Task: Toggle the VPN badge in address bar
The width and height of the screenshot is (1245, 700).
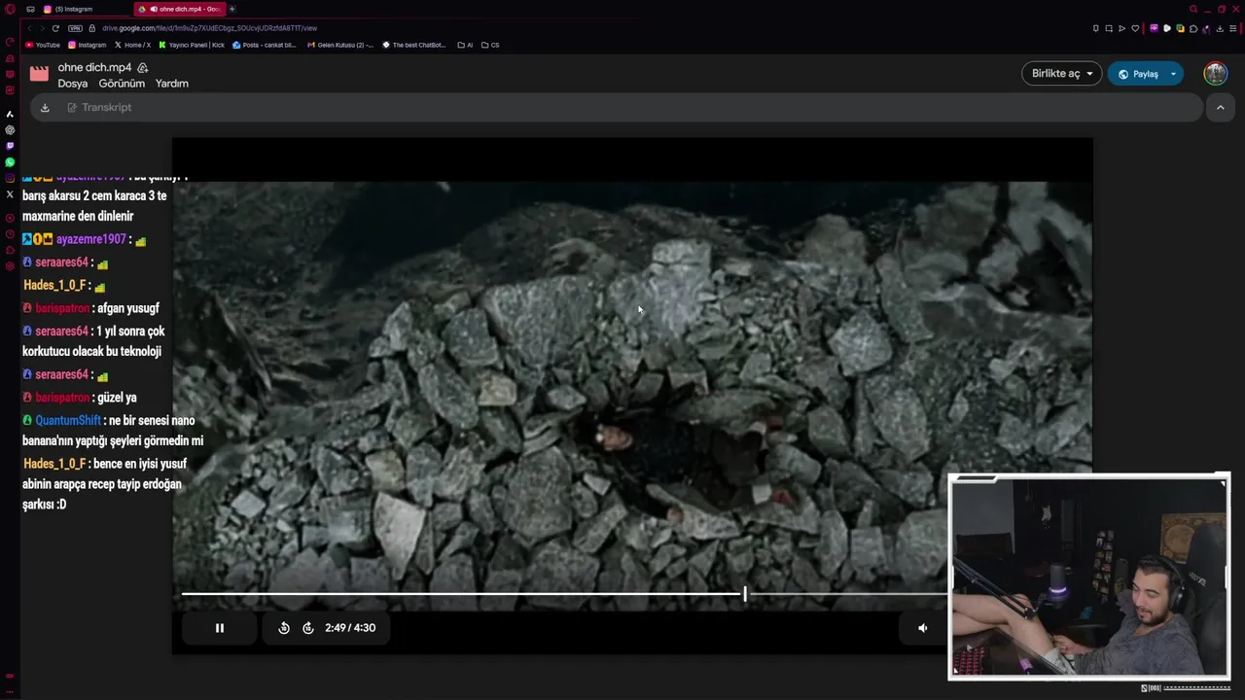Action: pos(75,28)
